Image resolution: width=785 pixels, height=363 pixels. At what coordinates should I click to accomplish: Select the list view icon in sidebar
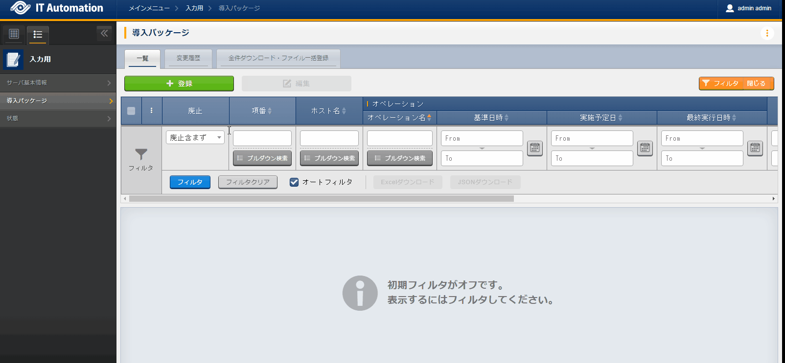(x=38, y=35)
